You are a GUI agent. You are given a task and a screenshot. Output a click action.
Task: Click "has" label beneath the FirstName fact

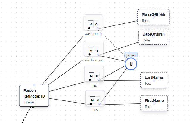tap(95, 109)
